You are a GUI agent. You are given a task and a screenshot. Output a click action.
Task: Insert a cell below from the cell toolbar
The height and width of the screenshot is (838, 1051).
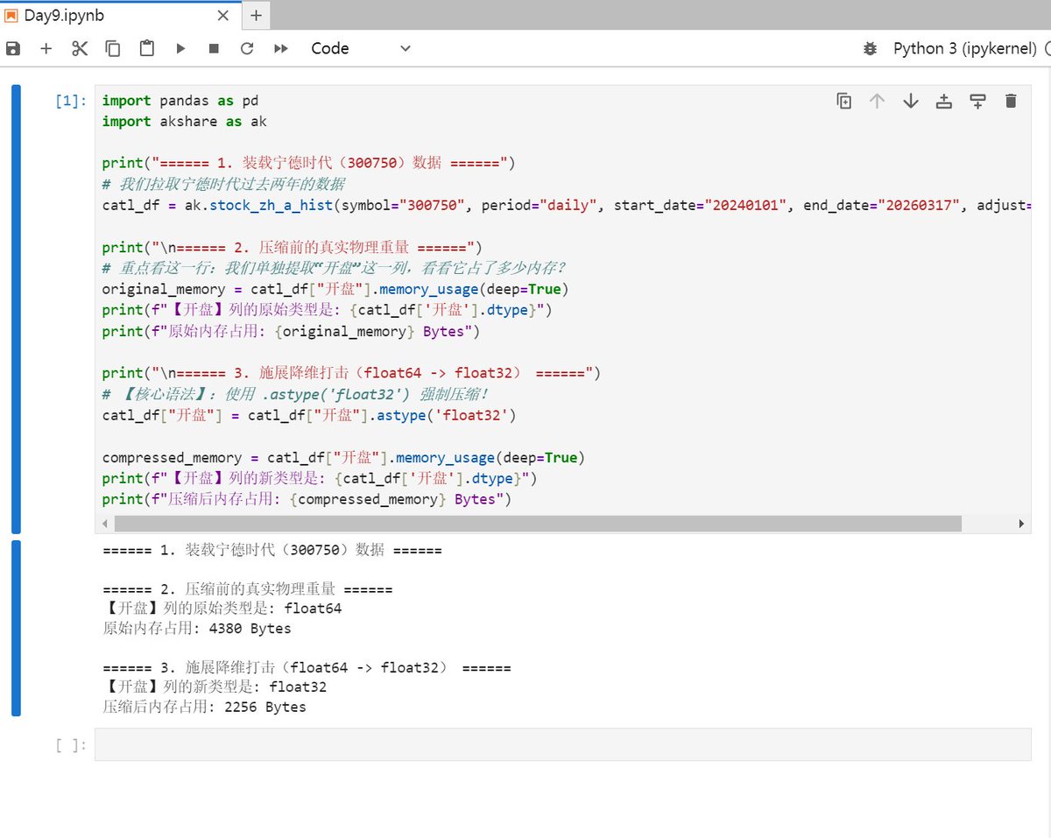[x=977, y=101]
